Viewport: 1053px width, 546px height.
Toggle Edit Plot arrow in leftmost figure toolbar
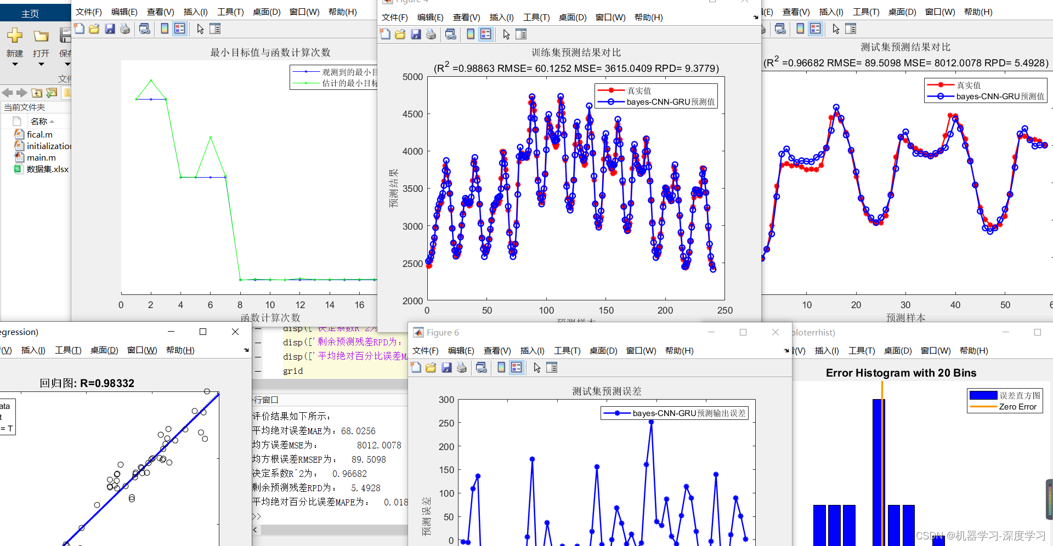point(200,29)
